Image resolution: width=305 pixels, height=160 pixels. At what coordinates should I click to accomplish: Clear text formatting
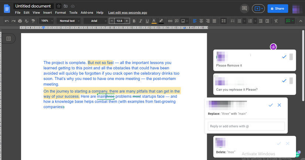point(276,21)
